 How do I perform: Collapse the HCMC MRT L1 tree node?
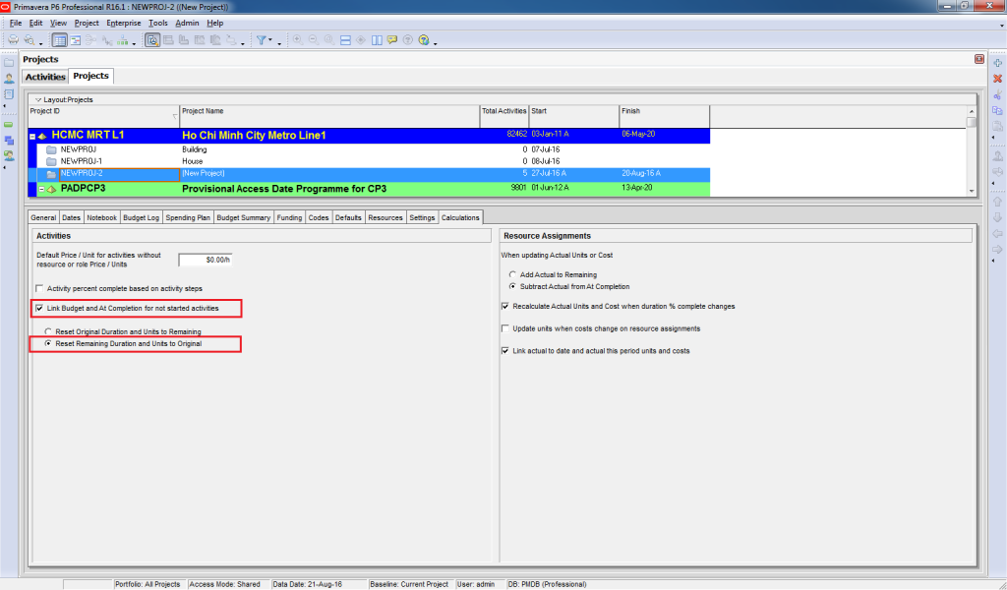pyautogui.click(x=32, y=136)
